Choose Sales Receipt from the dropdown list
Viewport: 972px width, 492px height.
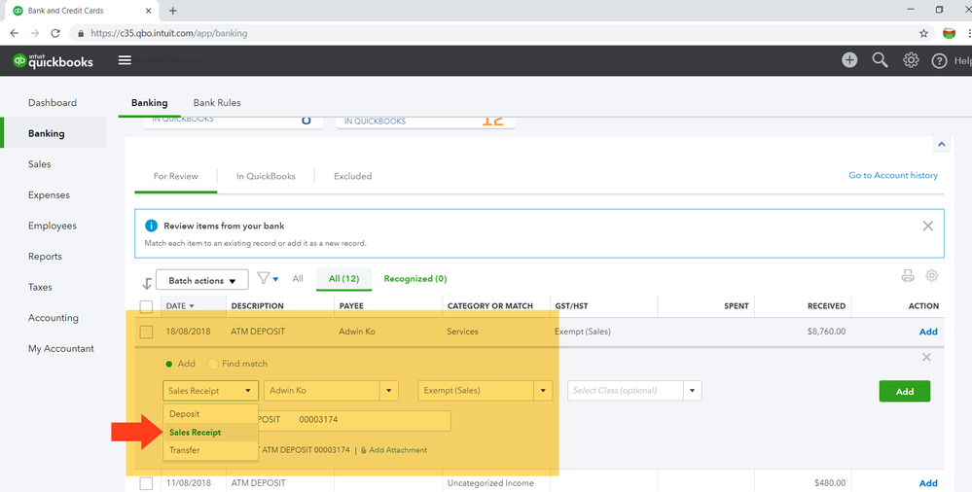click(x=195, y=432)
